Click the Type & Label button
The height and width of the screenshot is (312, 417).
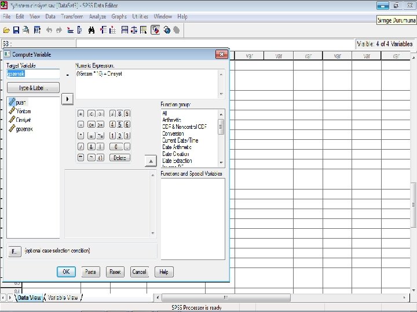click(x=33, y=88)
